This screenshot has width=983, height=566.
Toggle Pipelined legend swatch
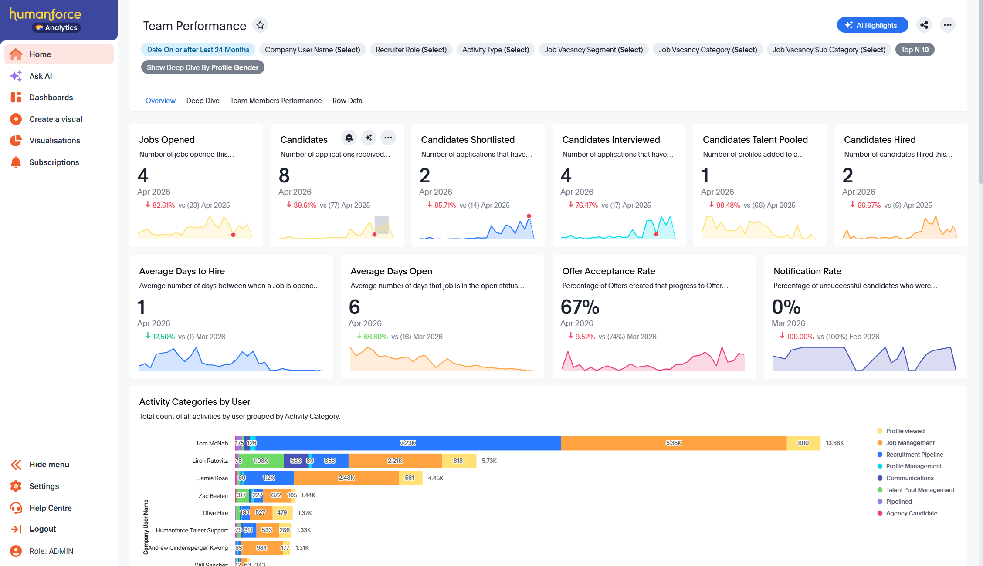(880, 502)
